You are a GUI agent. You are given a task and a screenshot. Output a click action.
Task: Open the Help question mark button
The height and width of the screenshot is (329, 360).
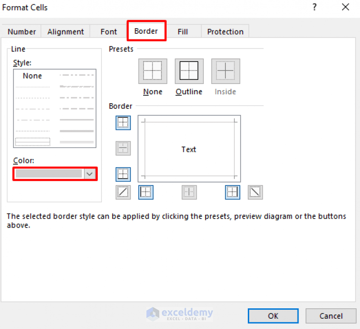point(314,7)
